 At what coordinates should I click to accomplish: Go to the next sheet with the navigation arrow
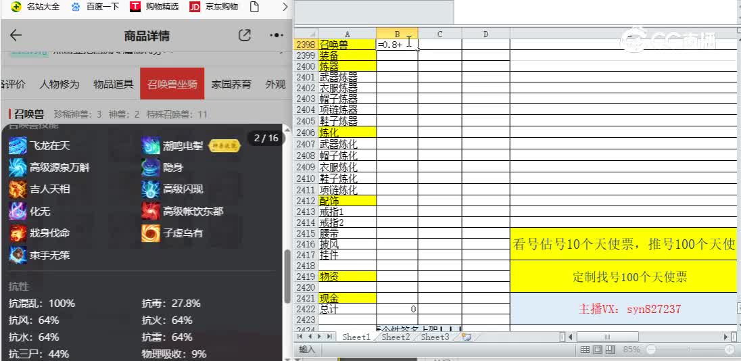320,337
